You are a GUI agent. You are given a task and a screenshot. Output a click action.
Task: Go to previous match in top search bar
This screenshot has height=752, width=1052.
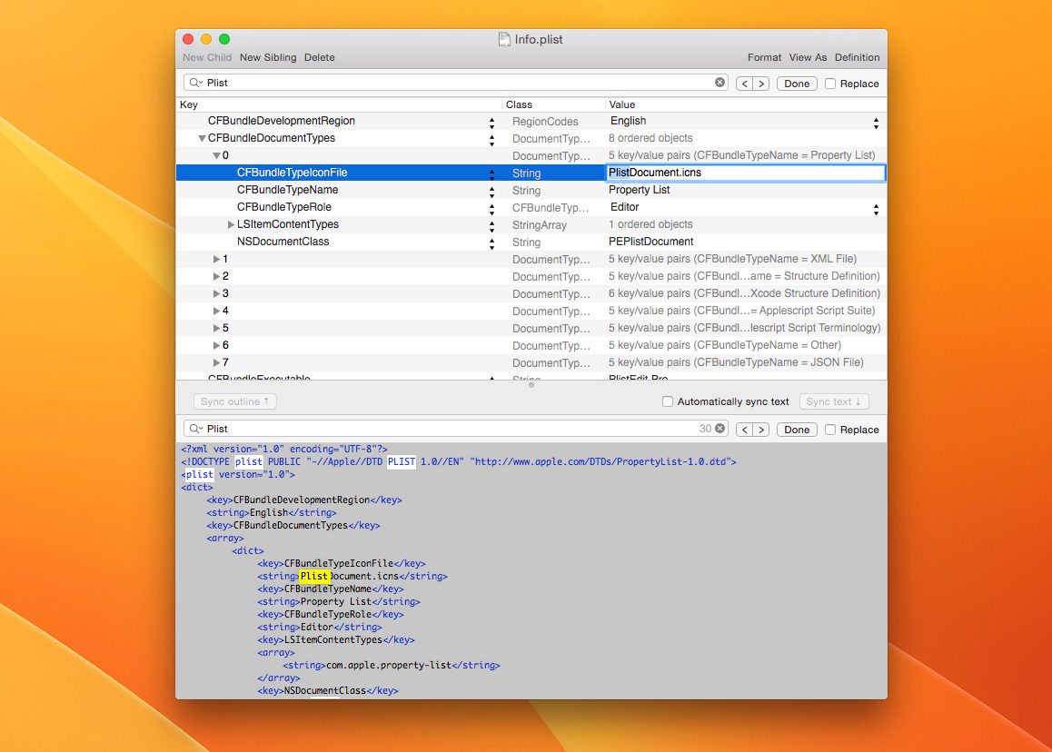pyautogui.click(x=744, y=84)
